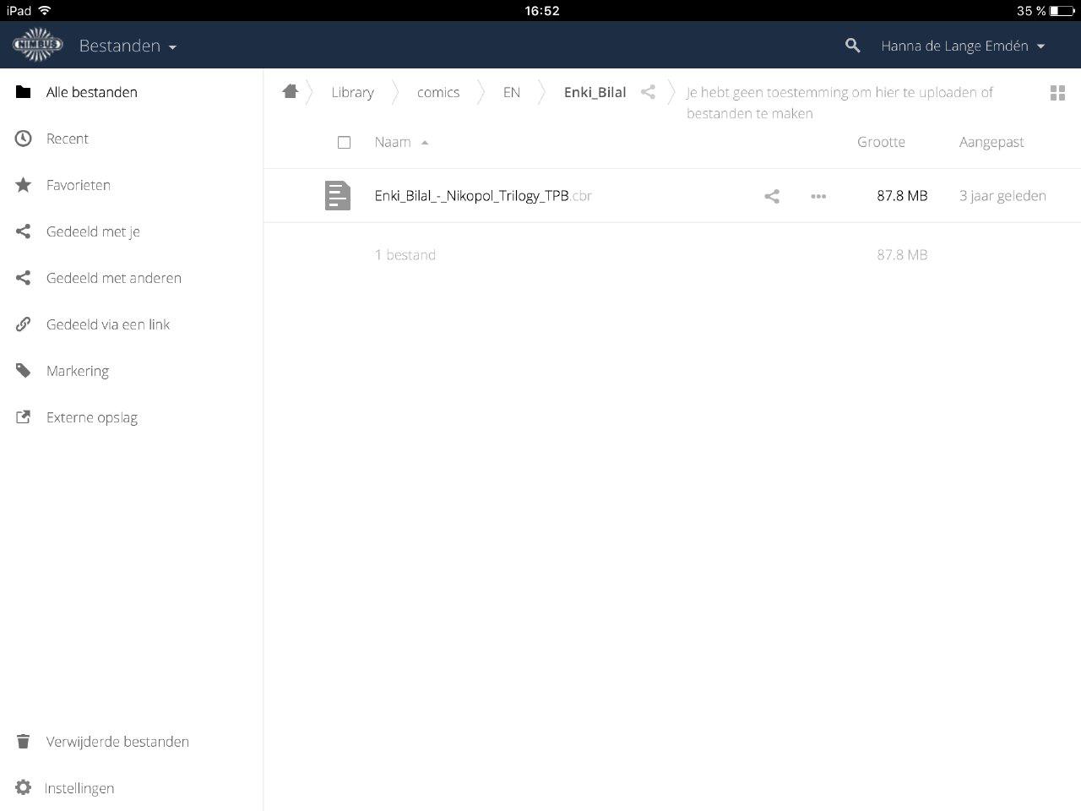Viewport: 1081px width, 811px height.
Task: Click share icon beside Enki_Bilal breadcrumb
Action: (648, 92)
